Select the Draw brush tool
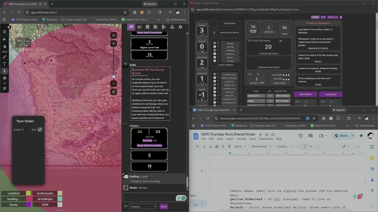The height and width of the screenshot is (212, 378). point(4,57)
